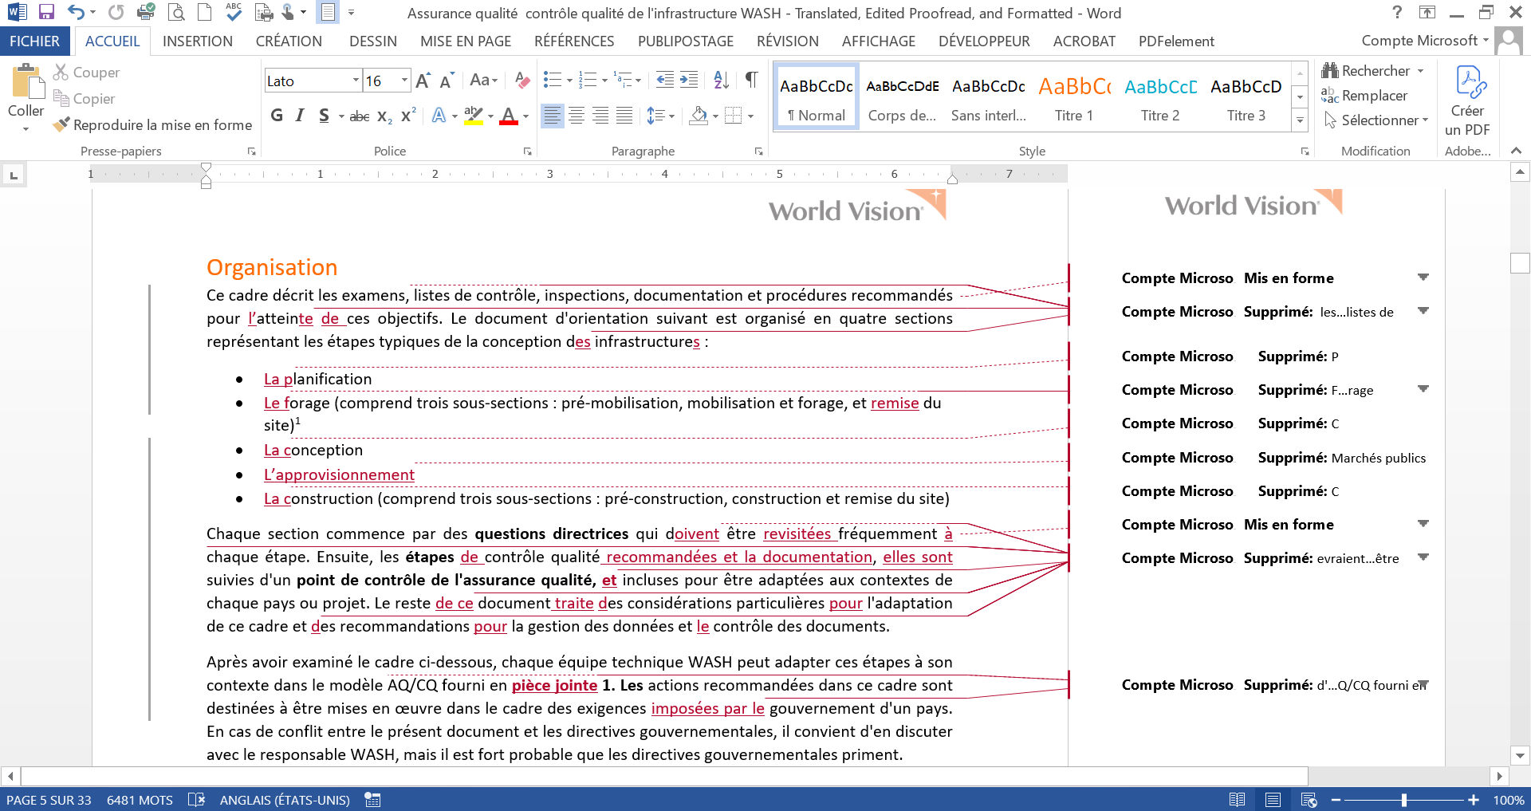This screenshot has height=811, width=1531.
Task: Click the Sort A-Z icon
Action: (x=721, y=80)
